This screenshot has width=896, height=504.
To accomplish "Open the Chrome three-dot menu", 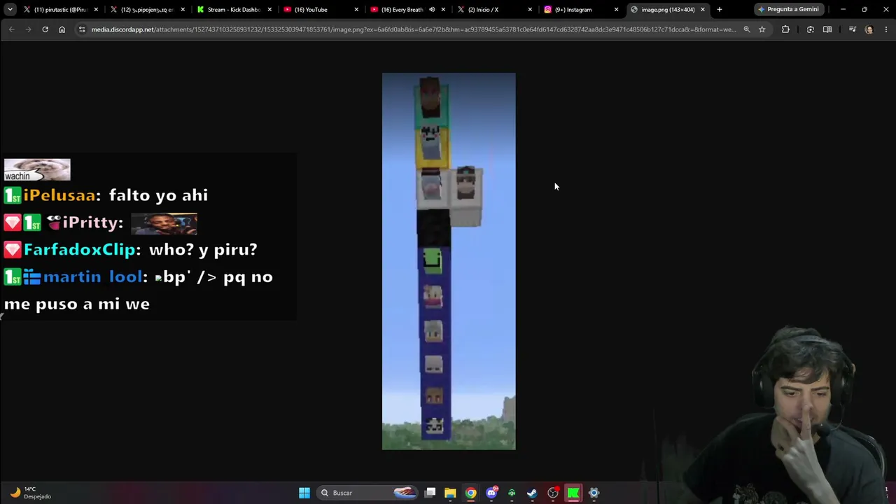I will [x=885, y=29].
